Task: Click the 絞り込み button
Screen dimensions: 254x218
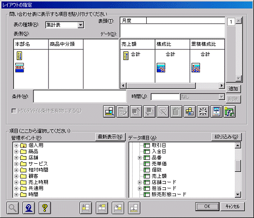Action: 226,137
